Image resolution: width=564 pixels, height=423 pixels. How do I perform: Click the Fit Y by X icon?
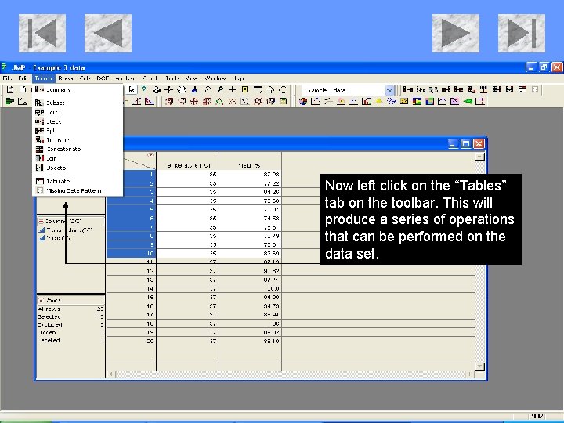click(23, 101)
